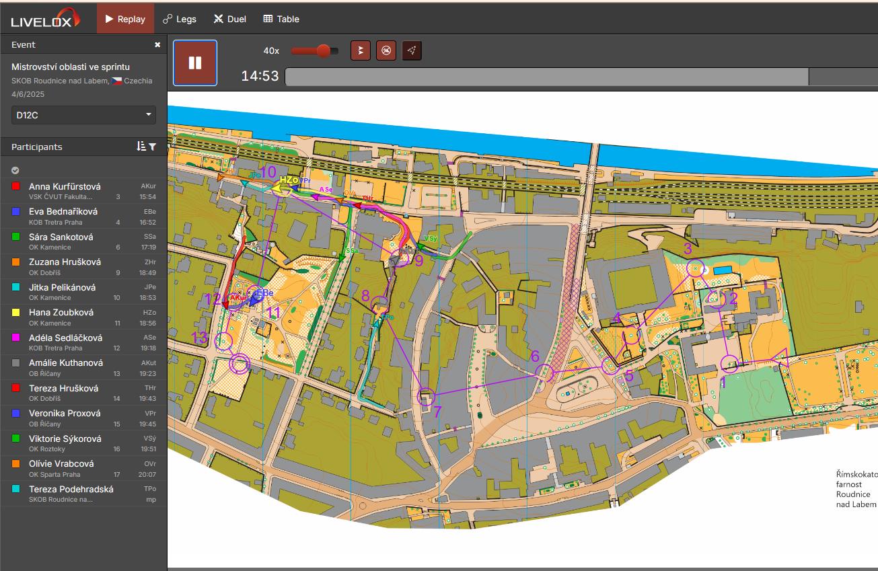Screen dimensions: 878x571
Task: Toggle the select-all participants checkmark
Action: coord(15,170)
